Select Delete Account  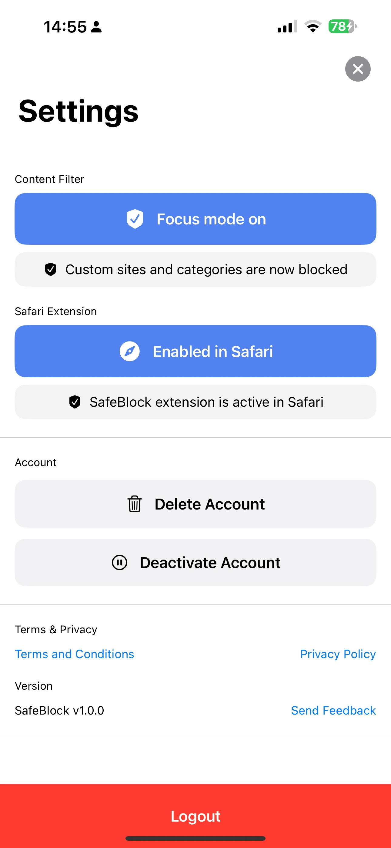195,504
